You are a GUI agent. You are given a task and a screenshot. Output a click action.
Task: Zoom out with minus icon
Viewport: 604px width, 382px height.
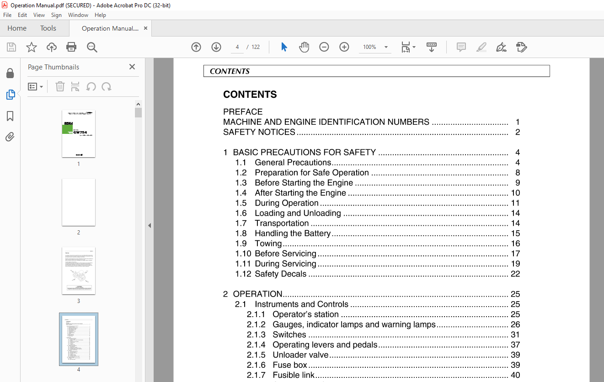[324, 47]
